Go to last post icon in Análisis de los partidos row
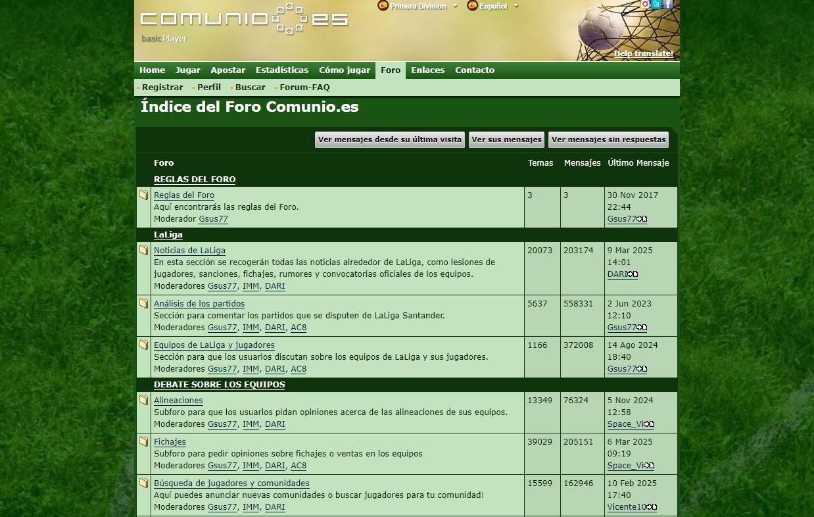 click(x=642, y=328)
